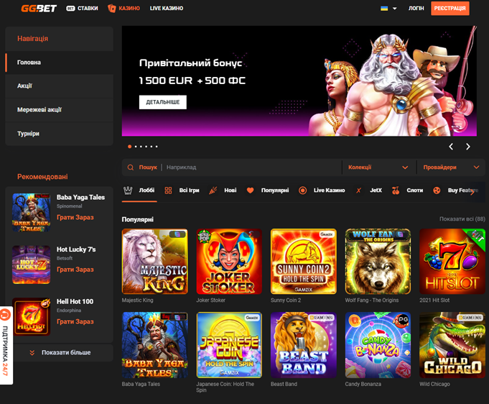Select the fourth banner slide dot
Viewport: 489px width, 404px height.
[146, 147]
